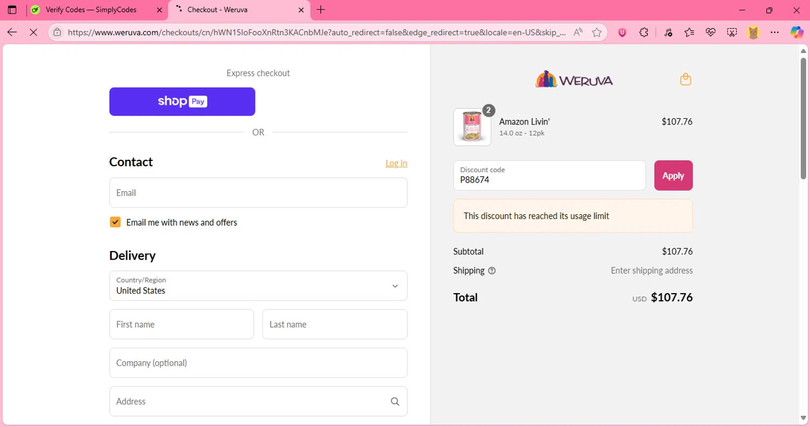The image size is (810, 427).
Task: Open Browser essentials heart icon
Action: click(x=711, y=32)
